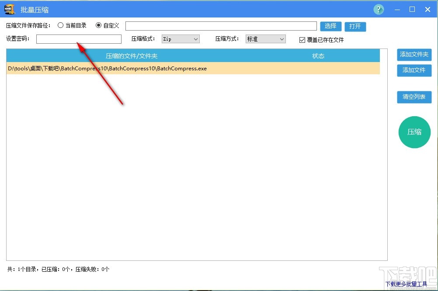Close the 批量压缩 window

428,10
